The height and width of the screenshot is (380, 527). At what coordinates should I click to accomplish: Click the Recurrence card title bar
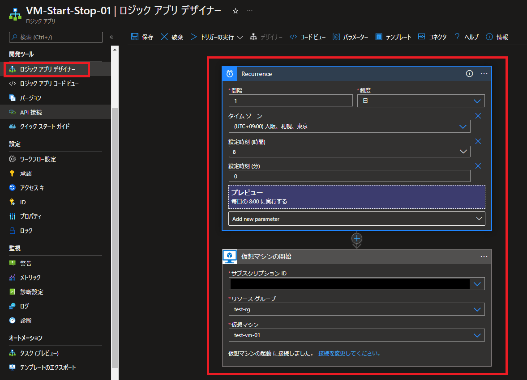click(356, 74)
